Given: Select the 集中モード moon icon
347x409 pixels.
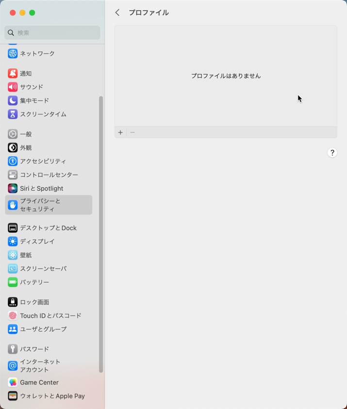Looking at the screenshot, I should (13, 101).
